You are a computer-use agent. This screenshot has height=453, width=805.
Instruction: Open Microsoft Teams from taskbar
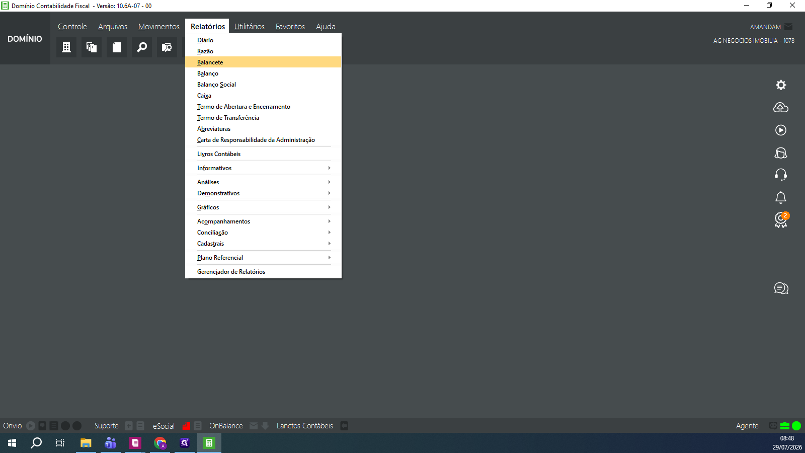[110, 443]
